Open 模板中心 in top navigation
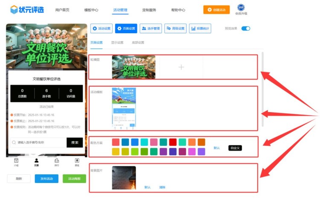This screenshot has height=200, width=320. point(91,9)
